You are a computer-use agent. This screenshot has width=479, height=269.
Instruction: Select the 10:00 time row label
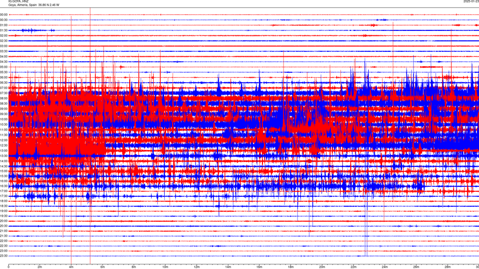pyautogui.click(x=3, y=119)
